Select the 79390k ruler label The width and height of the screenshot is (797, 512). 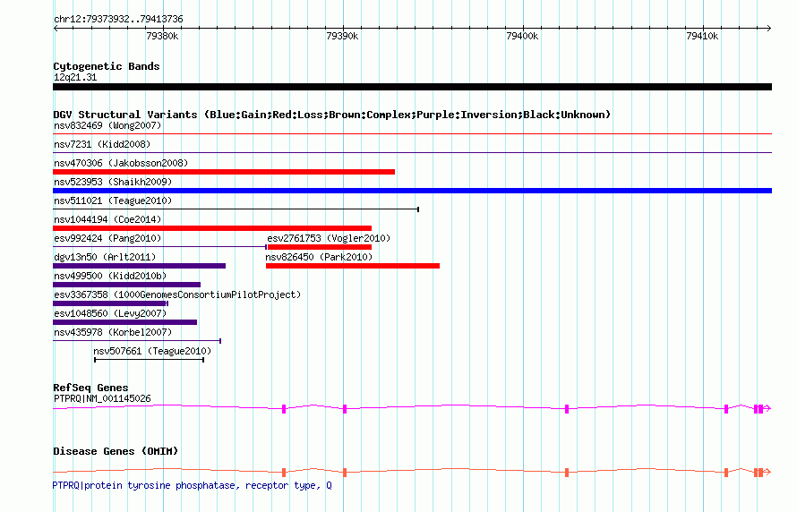click(342, 36)
